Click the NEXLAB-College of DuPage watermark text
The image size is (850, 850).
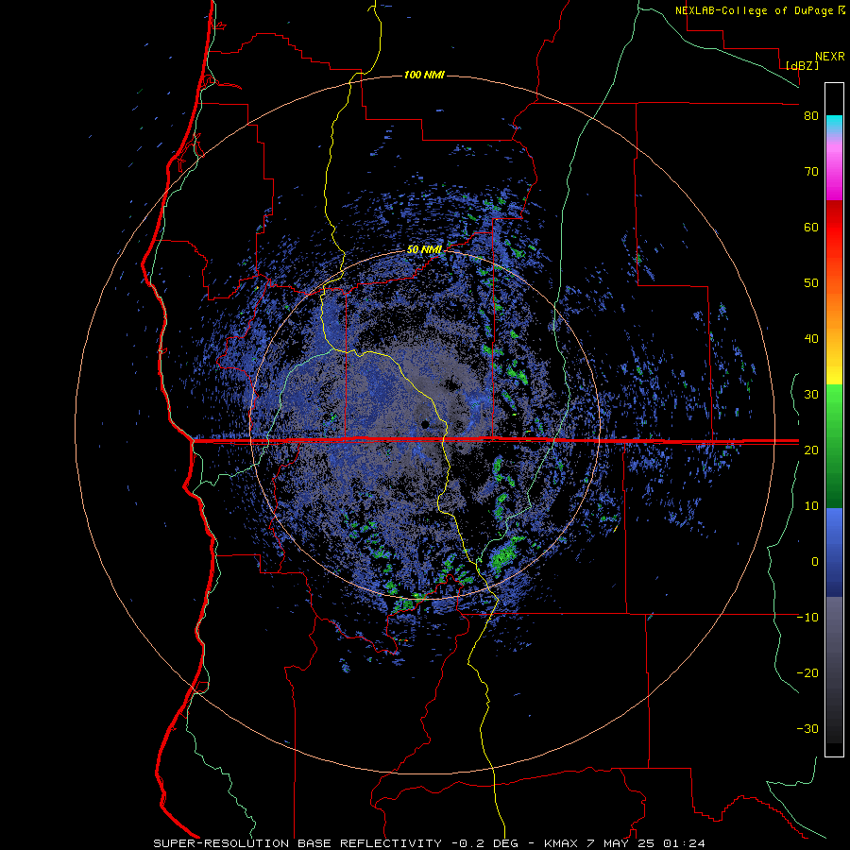click(x=754, y=10)
